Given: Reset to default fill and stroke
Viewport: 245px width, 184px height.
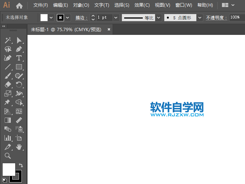Looking at the screenshot, I should (x=4, y=180).
